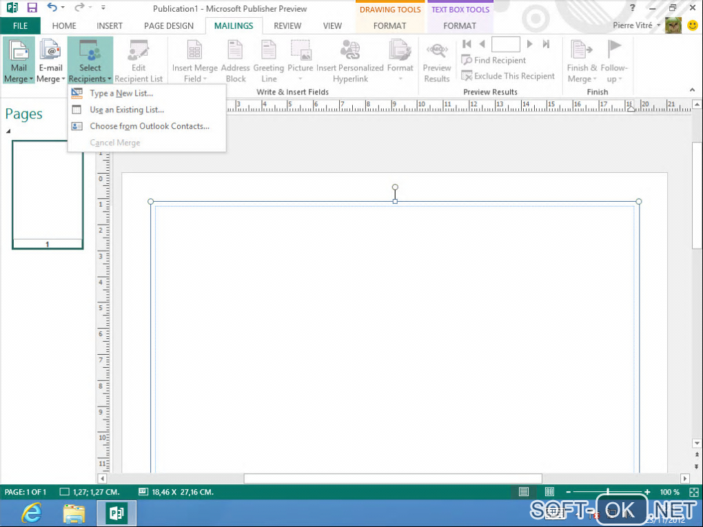Save the publication
The height and width of the screenshot is (527, 703).
point(32,8)
